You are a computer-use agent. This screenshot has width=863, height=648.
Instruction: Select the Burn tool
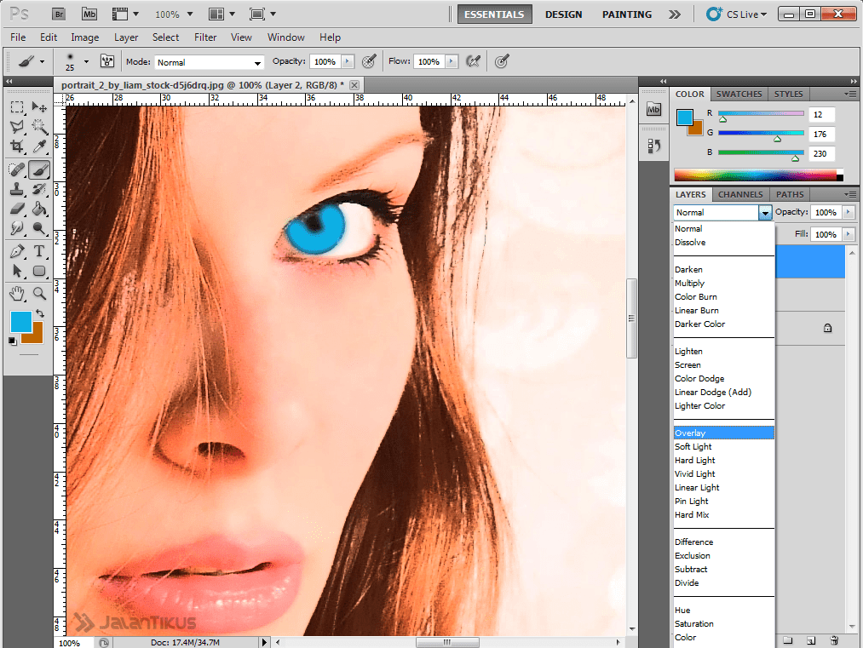39,227
